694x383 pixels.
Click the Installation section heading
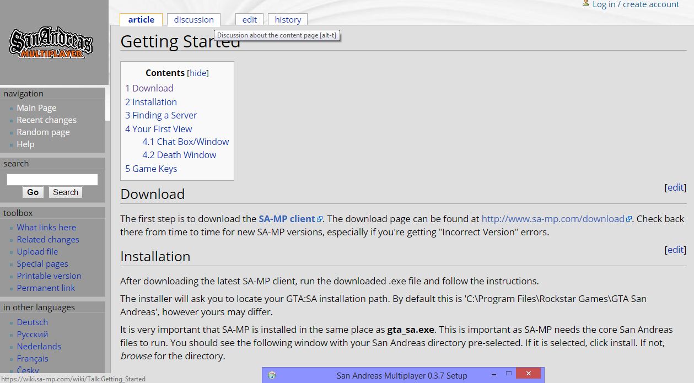155,256
